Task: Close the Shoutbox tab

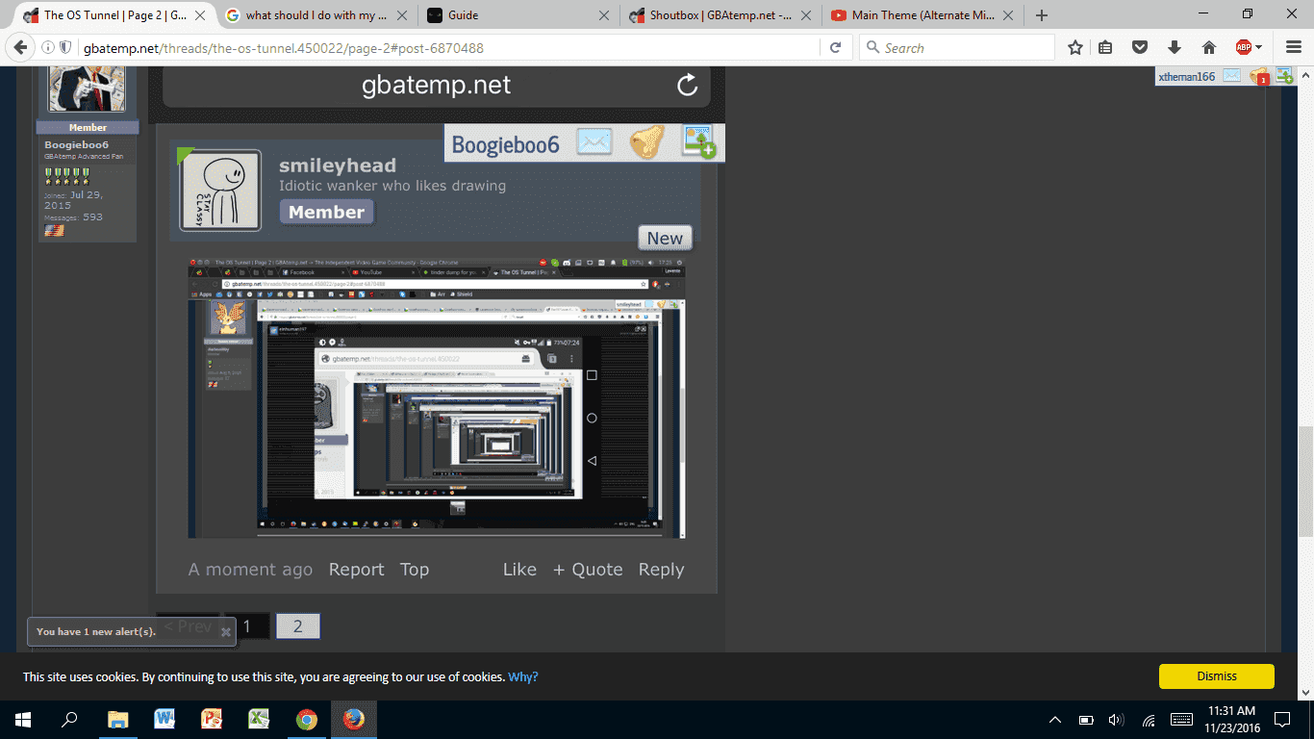Action: pos(805,14)
